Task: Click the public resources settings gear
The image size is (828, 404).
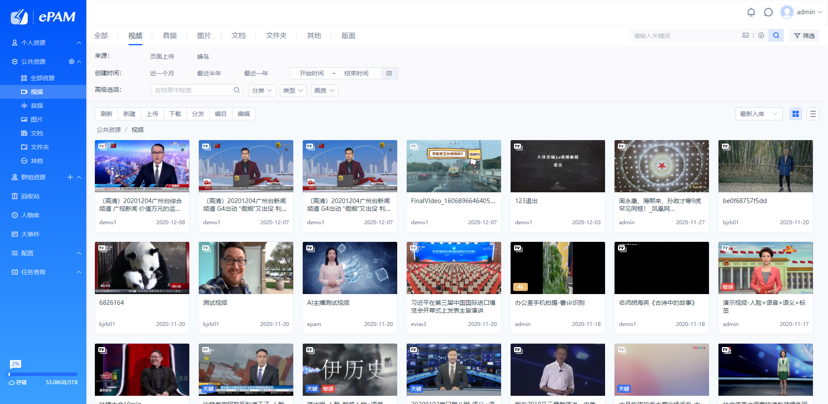Action: (72, 62)
